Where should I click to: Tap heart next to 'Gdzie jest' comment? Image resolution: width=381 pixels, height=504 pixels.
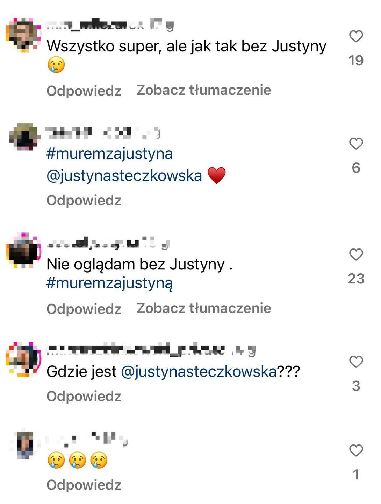pyautogui.click(x=356, y=362)
